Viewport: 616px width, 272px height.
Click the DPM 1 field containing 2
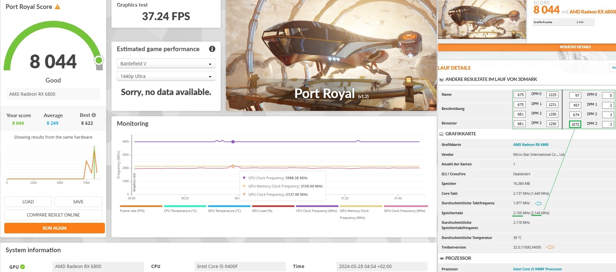608,105
